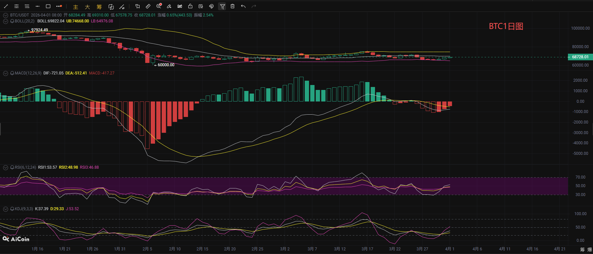The image size is (593, 254).
Task: Select the 主 tab in toolbar
Action: 76,7
